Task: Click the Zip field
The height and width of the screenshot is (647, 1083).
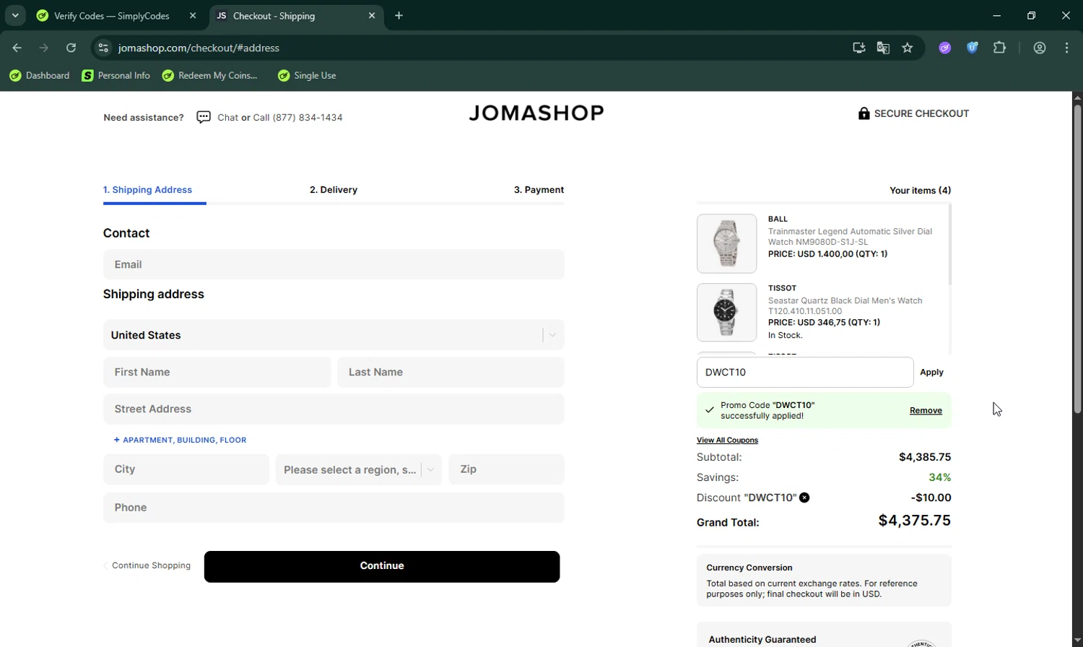Action: pos(506,469)
